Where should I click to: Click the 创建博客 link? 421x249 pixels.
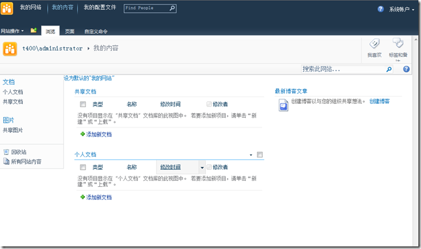[x=379, y=101]
